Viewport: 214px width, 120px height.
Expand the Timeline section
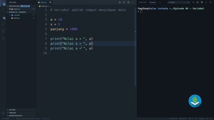coord(21,113)
